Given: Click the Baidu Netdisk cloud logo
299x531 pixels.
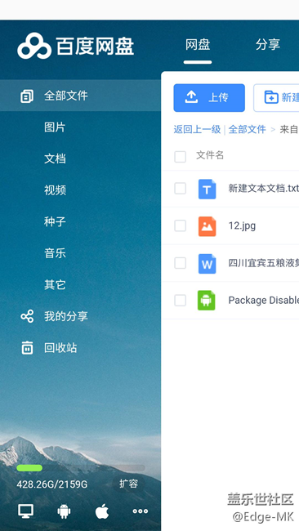Looking at the screenshot, I should pos(34,46).
